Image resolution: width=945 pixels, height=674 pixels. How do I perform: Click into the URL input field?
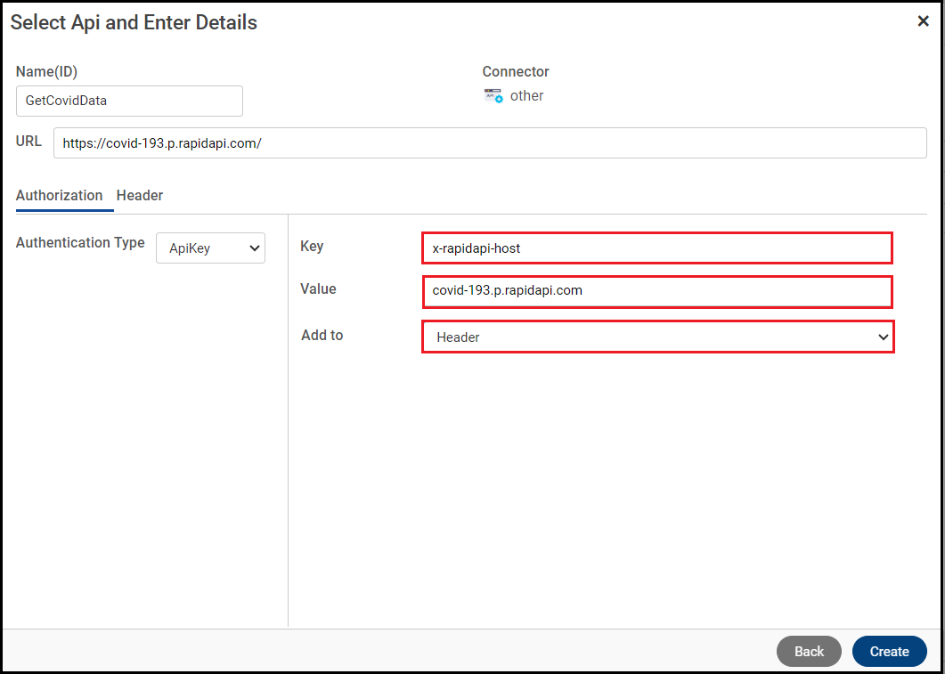point(490,143)
